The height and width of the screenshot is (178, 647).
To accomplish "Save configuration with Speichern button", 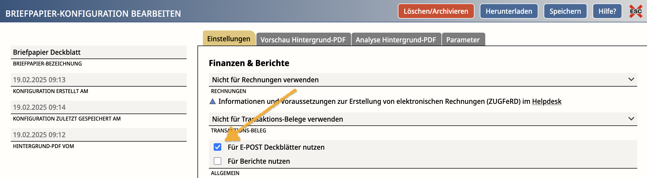I will 565,11.
